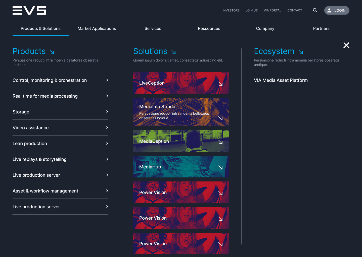Expand the Lean production chevron
The width and height of the screenshot is (362, 257).
[107, 143]
